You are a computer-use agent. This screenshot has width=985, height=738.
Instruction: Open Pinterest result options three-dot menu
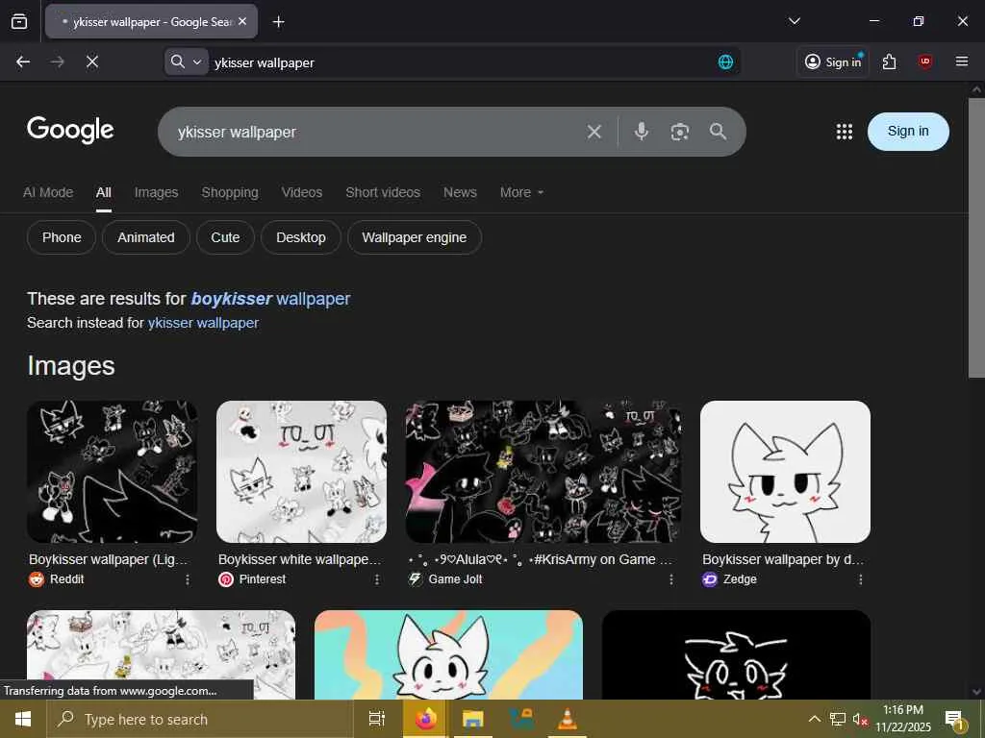(377, 579)
